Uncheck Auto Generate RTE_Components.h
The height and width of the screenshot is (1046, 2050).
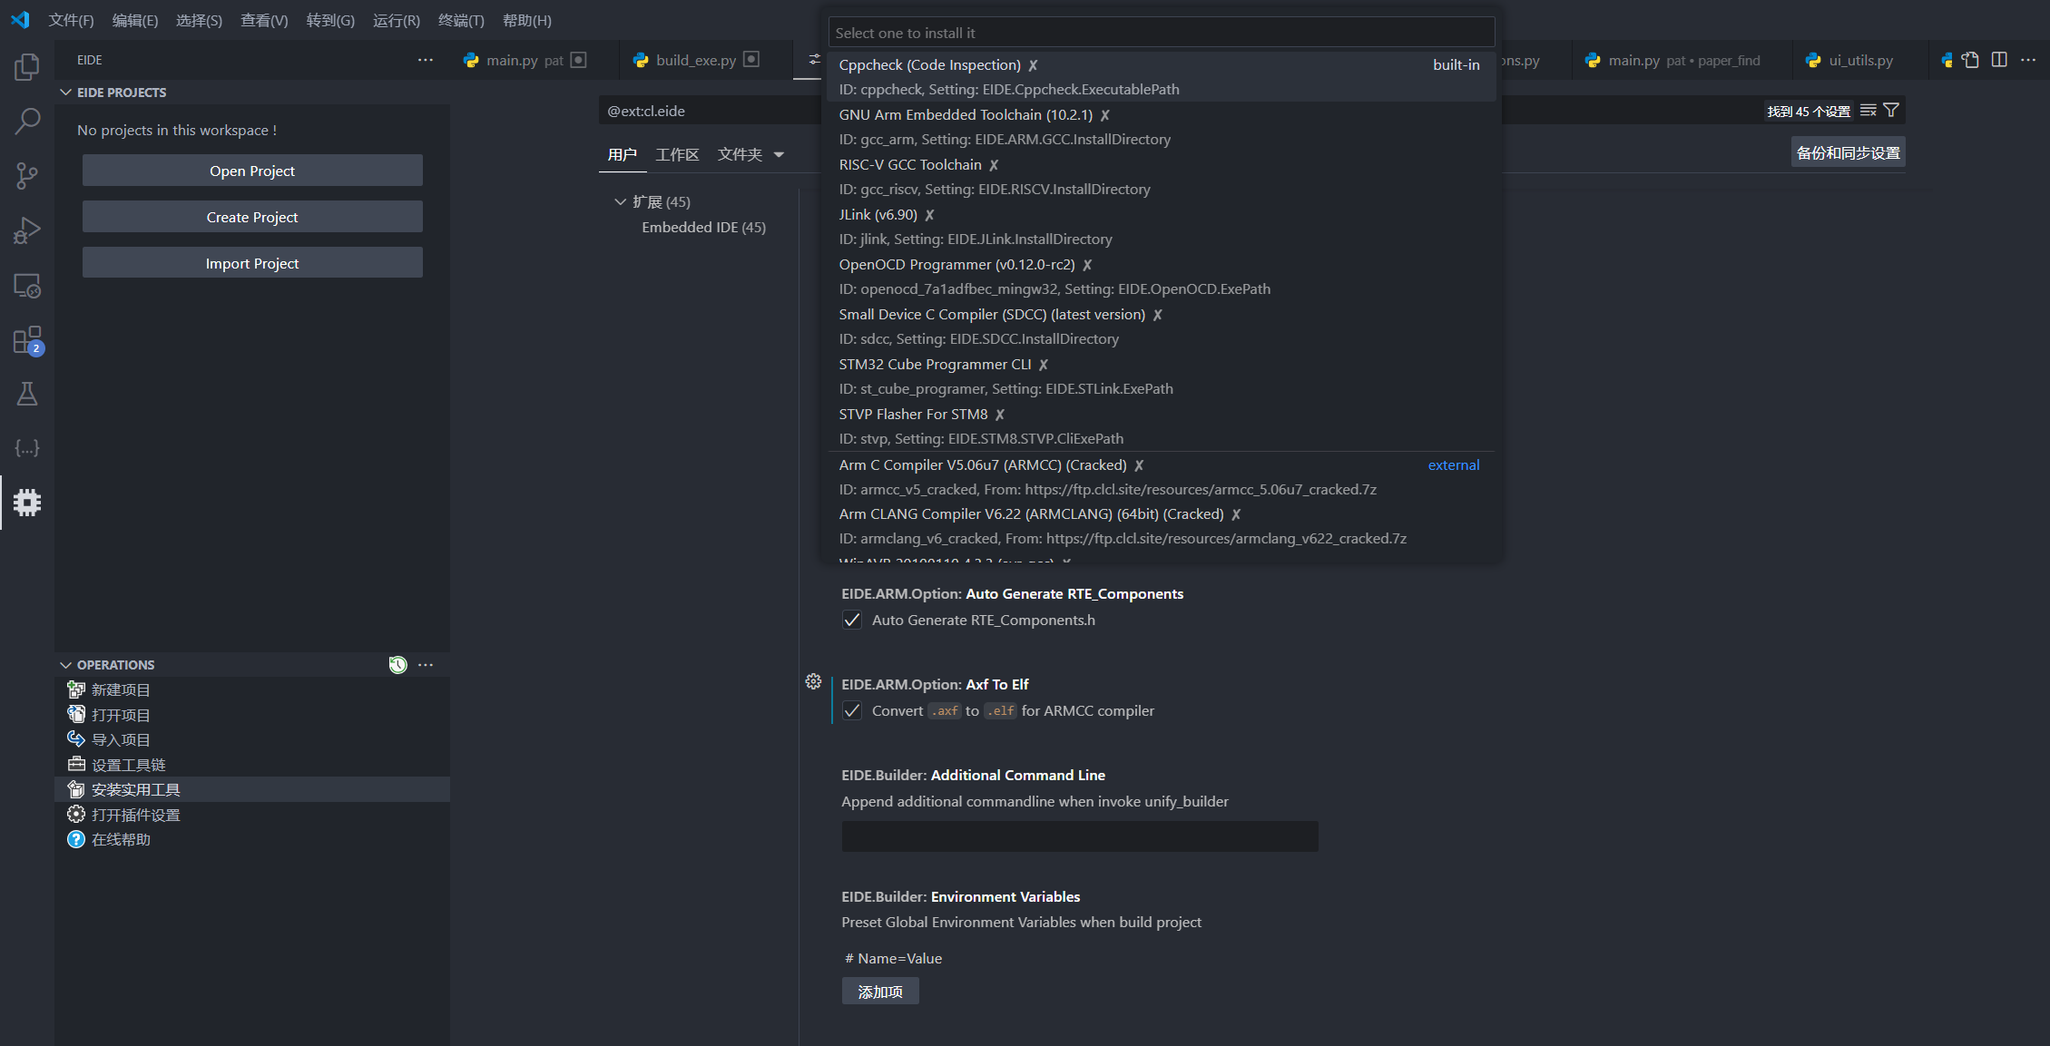(852, 620)
